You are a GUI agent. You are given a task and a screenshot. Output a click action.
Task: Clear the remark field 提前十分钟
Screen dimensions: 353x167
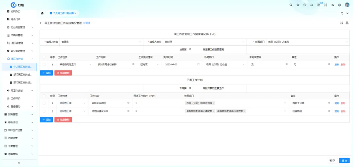[x=329, y=103]
